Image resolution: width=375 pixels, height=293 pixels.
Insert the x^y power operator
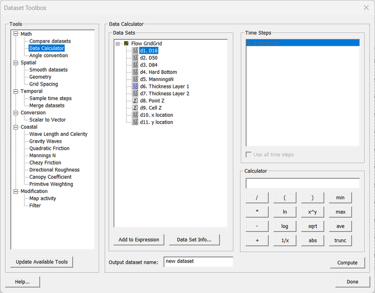click(x=312, y=212)
